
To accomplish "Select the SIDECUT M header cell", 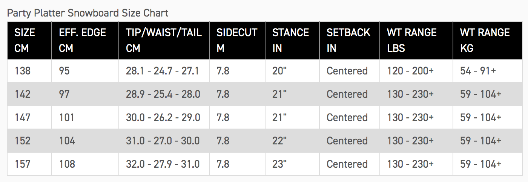I will (236, 40).
